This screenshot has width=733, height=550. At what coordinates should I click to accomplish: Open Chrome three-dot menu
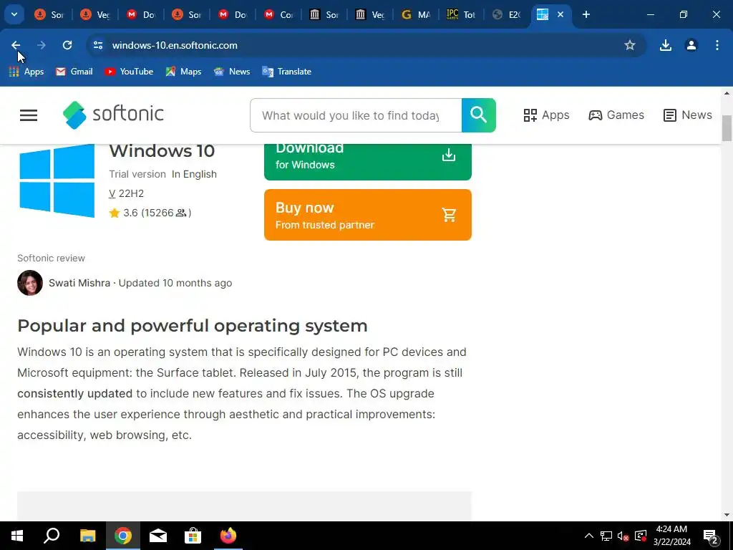click(x=717, y=45)
